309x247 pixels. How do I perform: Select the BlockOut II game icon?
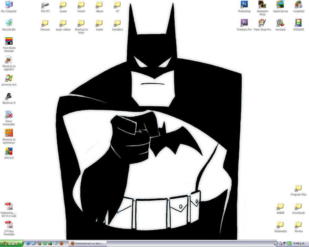9,98
